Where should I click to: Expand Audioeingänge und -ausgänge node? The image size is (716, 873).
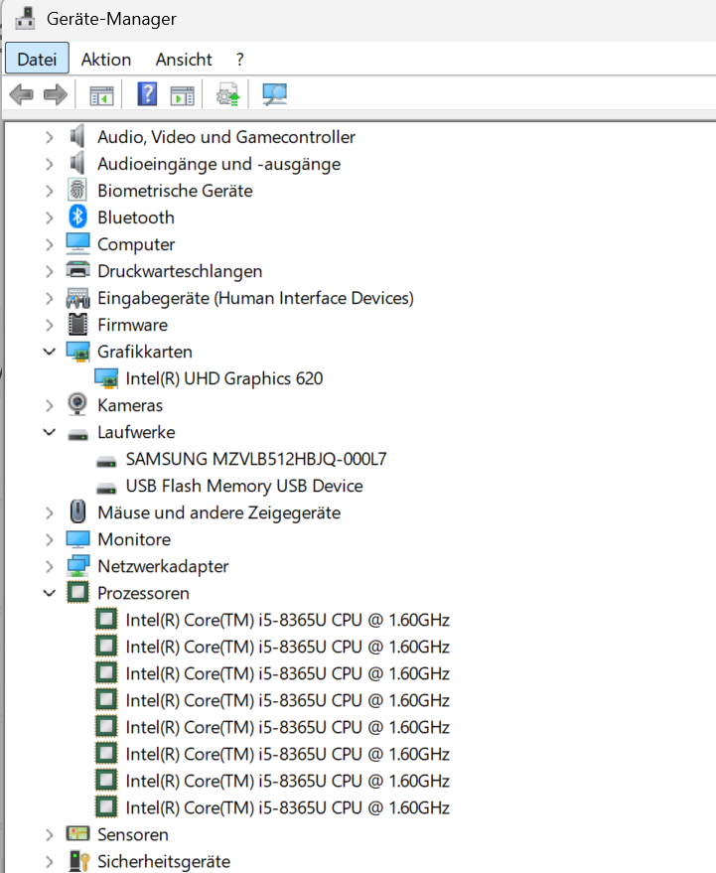tap(49, 164)
